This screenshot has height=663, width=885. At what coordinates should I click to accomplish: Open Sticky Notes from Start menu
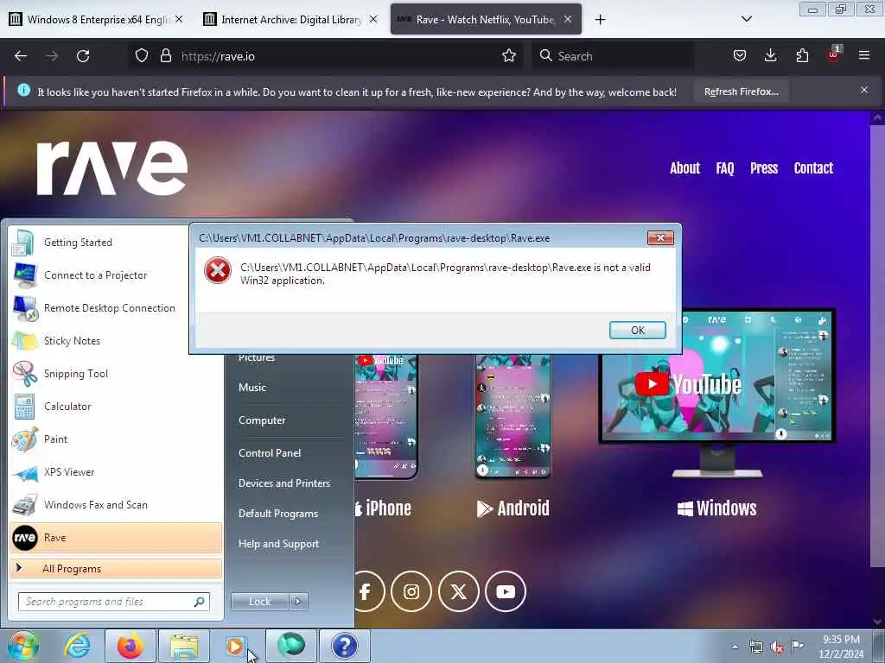point(99,340)
